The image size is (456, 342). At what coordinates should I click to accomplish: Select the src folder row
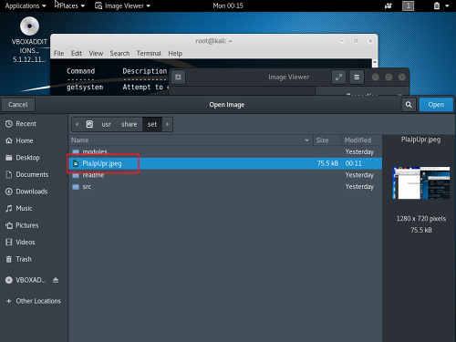(x=225, y=187)
